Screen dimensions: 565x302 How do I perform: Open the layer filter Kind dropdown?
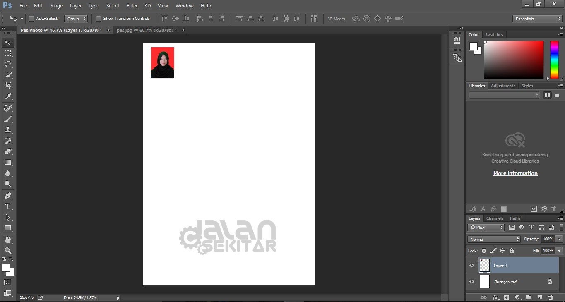click(x=486, y=228)
